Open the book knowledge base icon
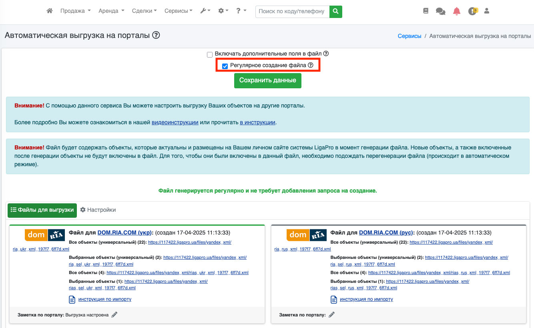Image resolution: width=534 pixels, height=328 pixels. (x=426, y=11)
